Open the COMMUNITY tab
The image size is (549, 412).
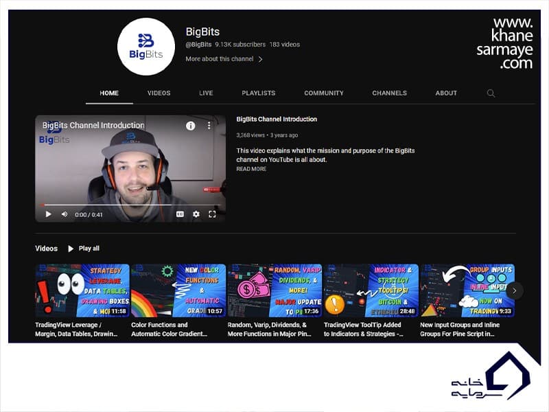click(324, 93)
